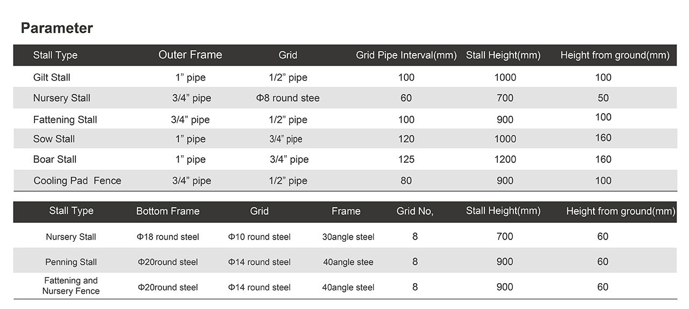Click the Φ8 round stee grid cell
The width and height of the screenshot is (689, 309).
click(x=288, y=98)
